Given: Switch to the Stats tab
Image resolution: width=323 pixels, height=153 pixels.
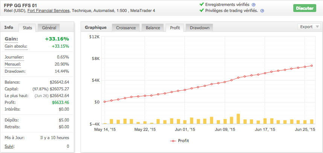Looking at the screenshot, I should coord(27,28).
